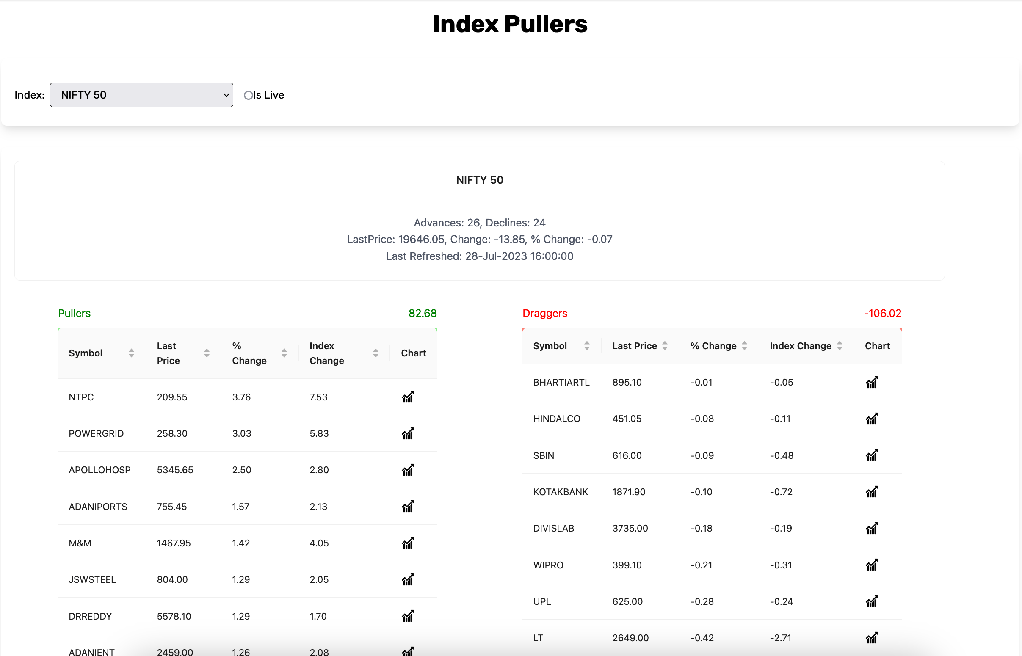This screenshot has height=656, width=1022.
Task: Open the chart for NTPC
Action: 408,397
